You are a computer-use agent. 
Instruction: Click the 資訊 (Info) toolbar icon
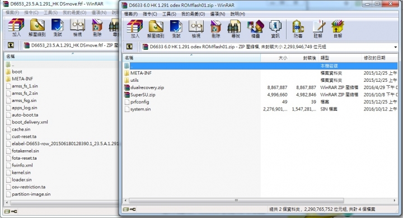tap(275, 29)
